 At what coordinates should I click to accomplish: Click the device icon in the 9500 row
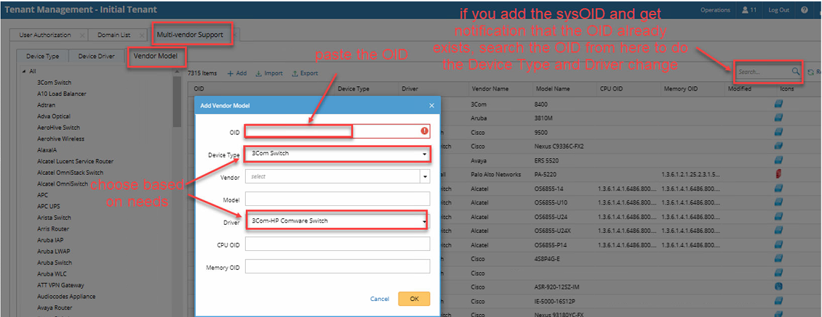(x=778, y=132)
